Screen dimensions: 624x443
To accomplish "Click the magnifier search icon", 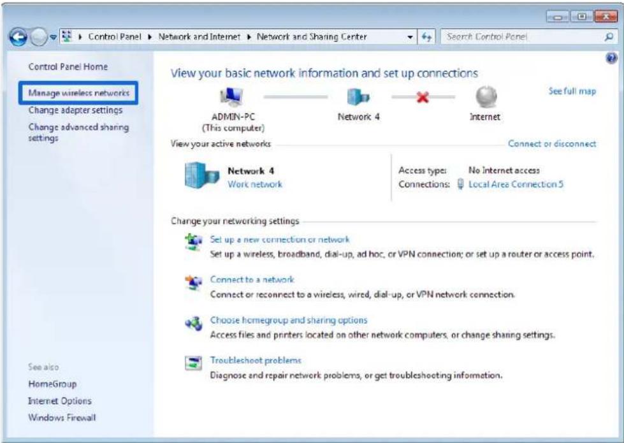I will click(x=609, y=37).
